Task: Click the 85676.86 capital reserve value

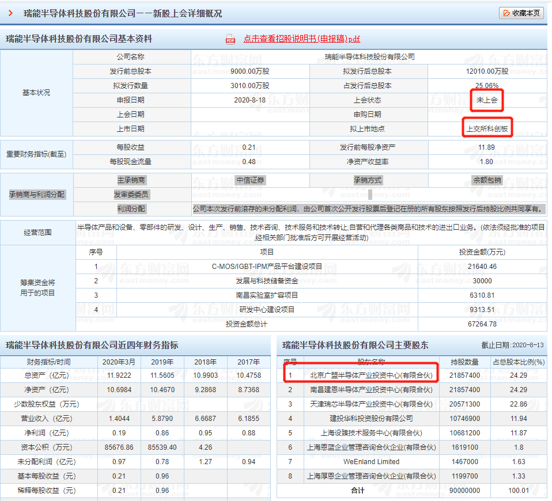Action: (119, 447)
